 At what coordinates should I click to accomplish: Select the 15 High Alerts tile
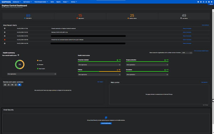(x=80, y=16)
